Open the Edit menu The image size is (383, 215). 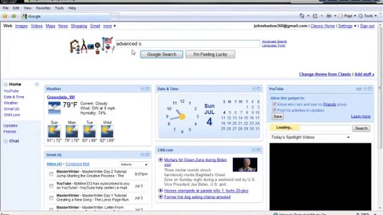coord(16,8)
